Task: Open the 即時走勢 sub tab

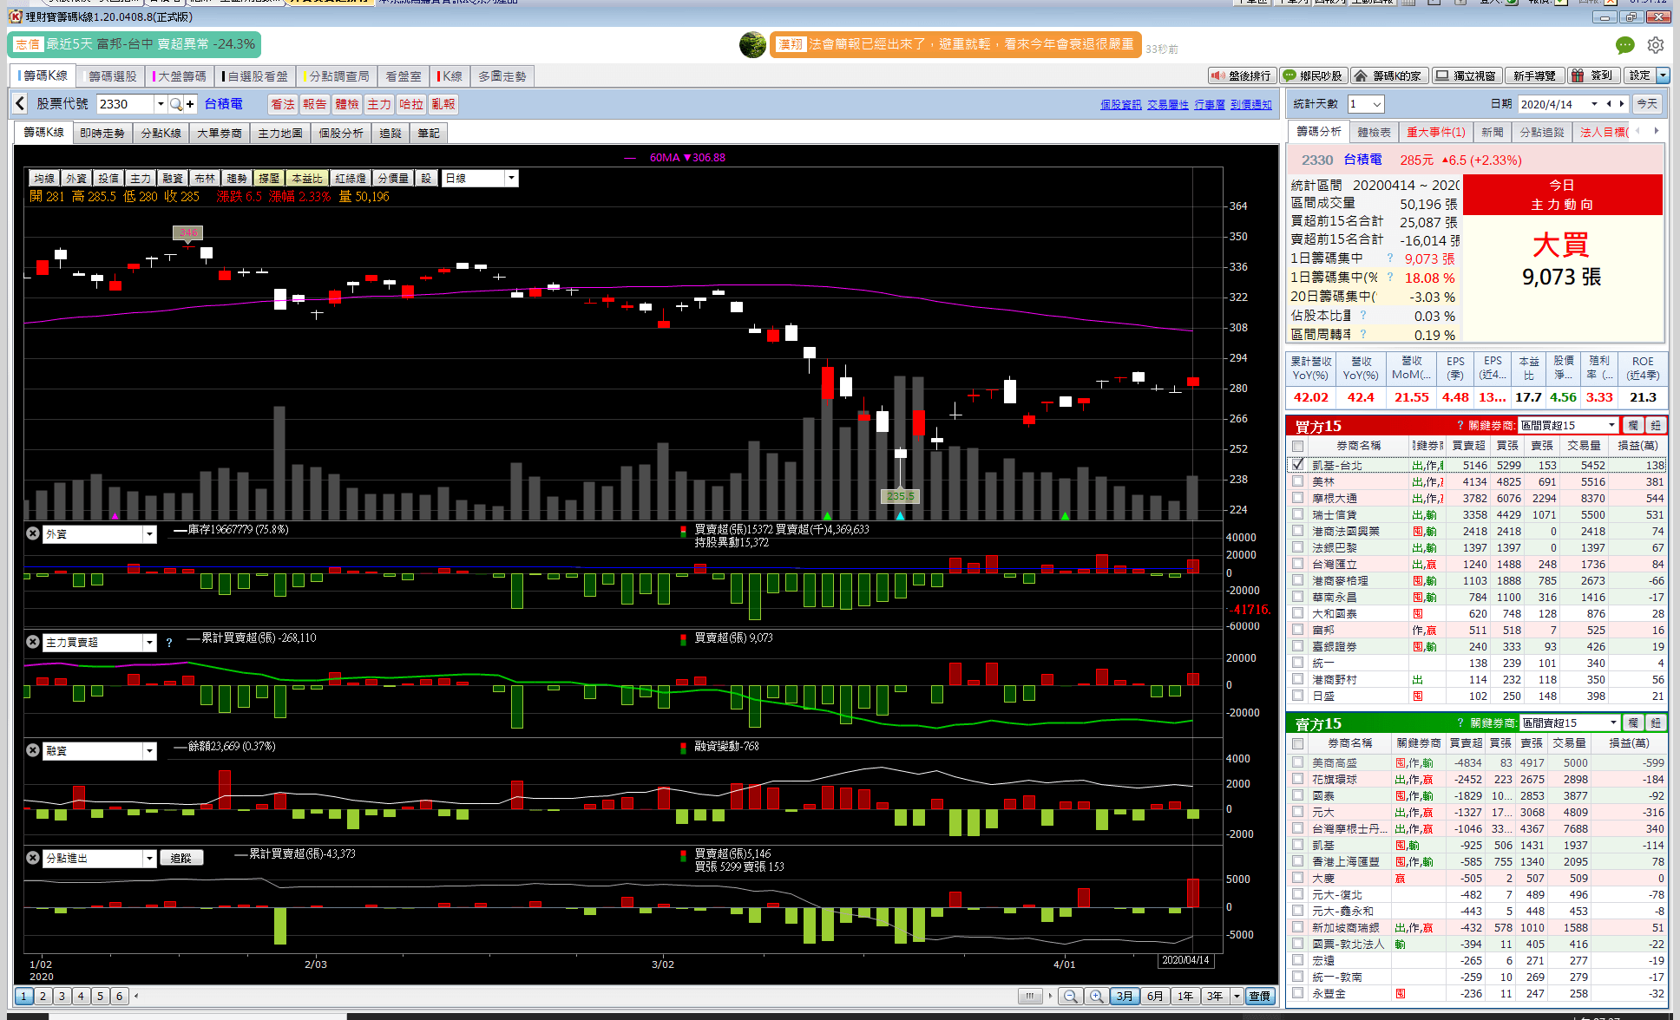Action: [x=102, y=133]
